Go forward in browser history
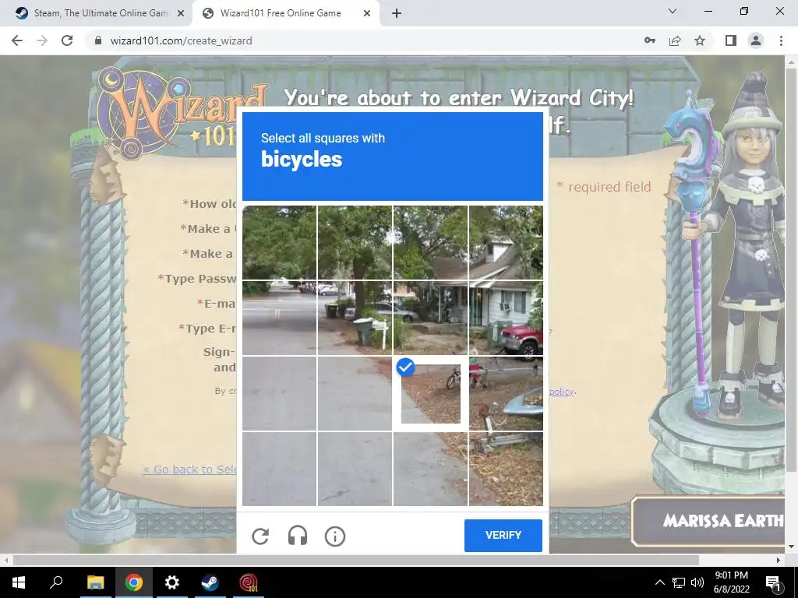 click(x=42, y=40)
